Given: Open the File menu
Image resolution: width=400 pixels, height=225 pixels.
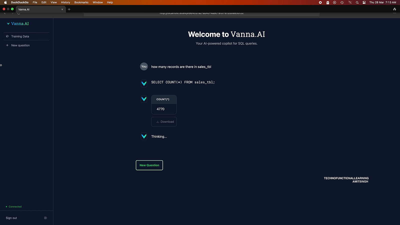Looking at the screenshot, I should coord(35,2).
